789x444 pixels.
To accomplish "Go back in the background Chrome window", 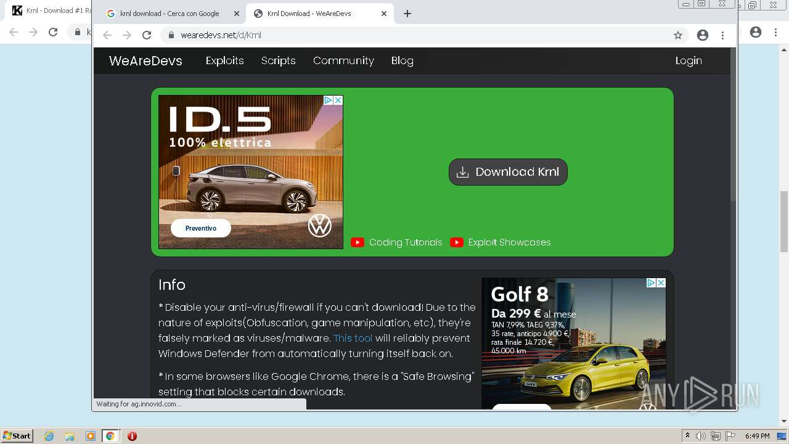I will [14, 32].
